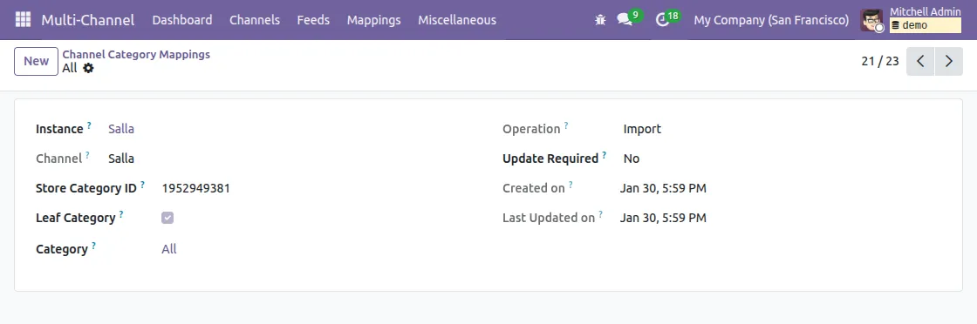Go to next record arrow
Image resolution: width=977 pixels, height=324 pixels.
click(x=949, y=61)
